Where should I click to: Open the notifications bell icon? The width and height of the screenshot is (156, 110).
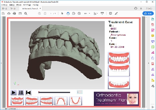tap(141, 8)
